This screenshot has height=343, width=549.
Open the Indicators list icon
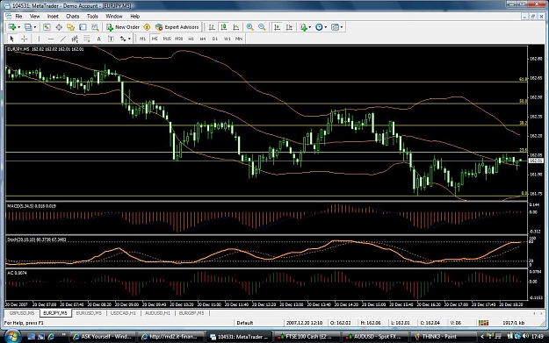(x=303, y=27)
